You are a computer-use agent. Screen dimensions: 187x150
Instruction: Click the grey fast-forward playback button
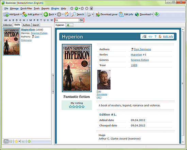point(82,9)
